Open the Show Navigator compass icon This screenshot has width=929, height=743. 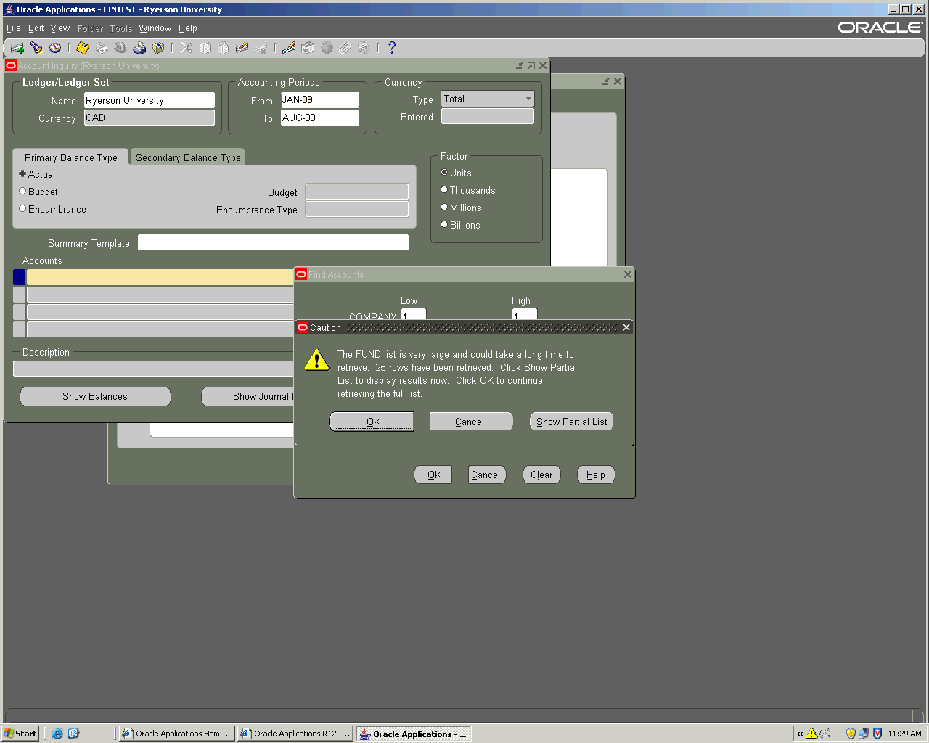coord(55,48)
